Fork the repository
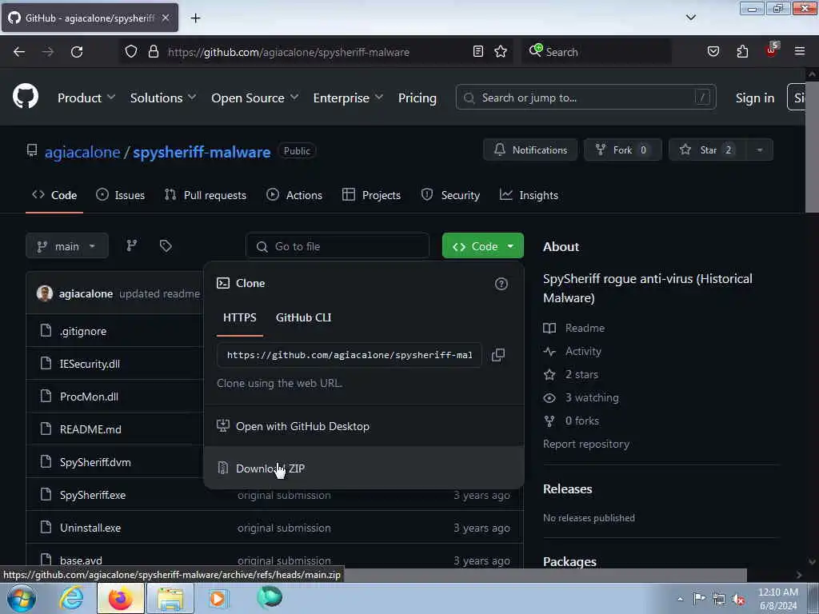Image resolution: width=819 pixels, height=614 pixels. (x=622, y=150)
